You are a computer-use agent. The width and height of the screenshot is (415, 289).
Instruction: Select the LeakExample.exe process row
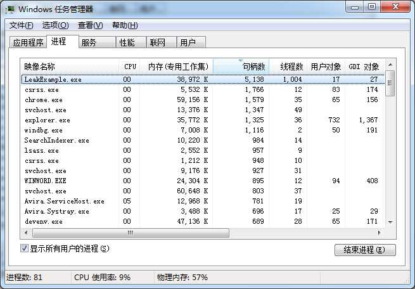(203, 79)
